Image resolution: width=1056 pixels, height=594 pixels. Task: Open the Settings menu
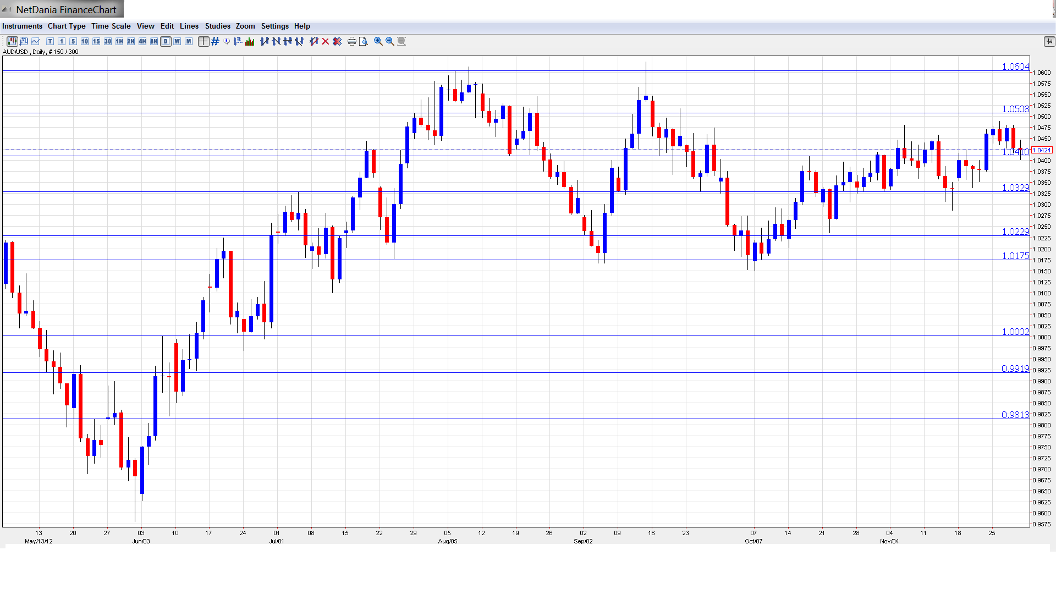(x=274, y=26)
